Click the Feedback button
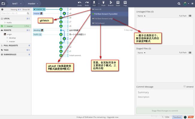 point(177,117)
